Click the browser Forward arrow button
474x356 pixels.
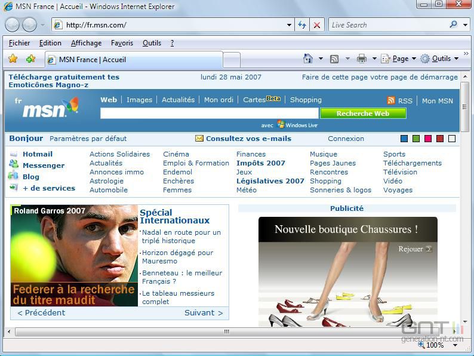click(30, 25)
